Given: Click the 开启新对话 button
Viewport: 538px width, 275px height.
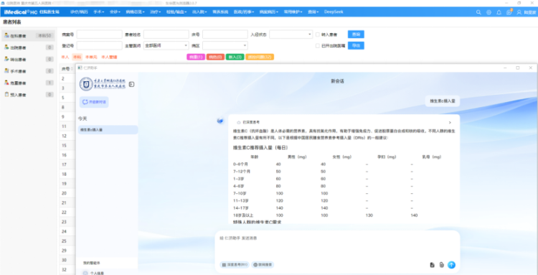Looking at the screenshot, I should (94, 102).
